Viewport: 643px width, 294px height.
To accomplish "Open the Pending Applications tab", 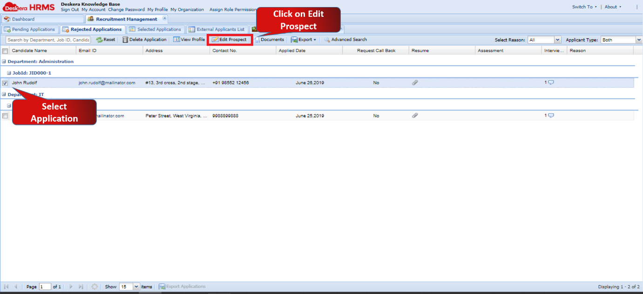I will (x=30, y=29).
